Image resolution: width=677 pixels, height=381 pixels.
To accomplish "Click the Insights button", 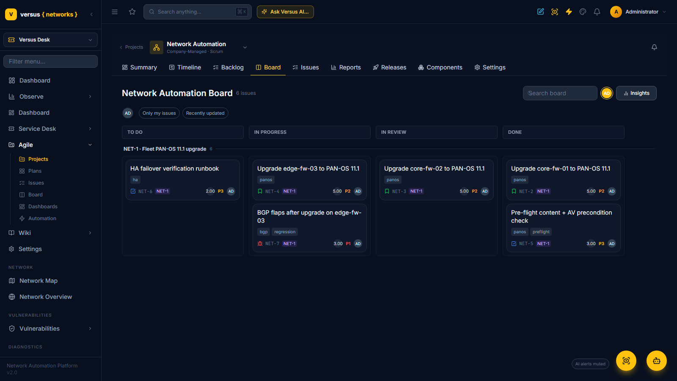I will point(636,93).
